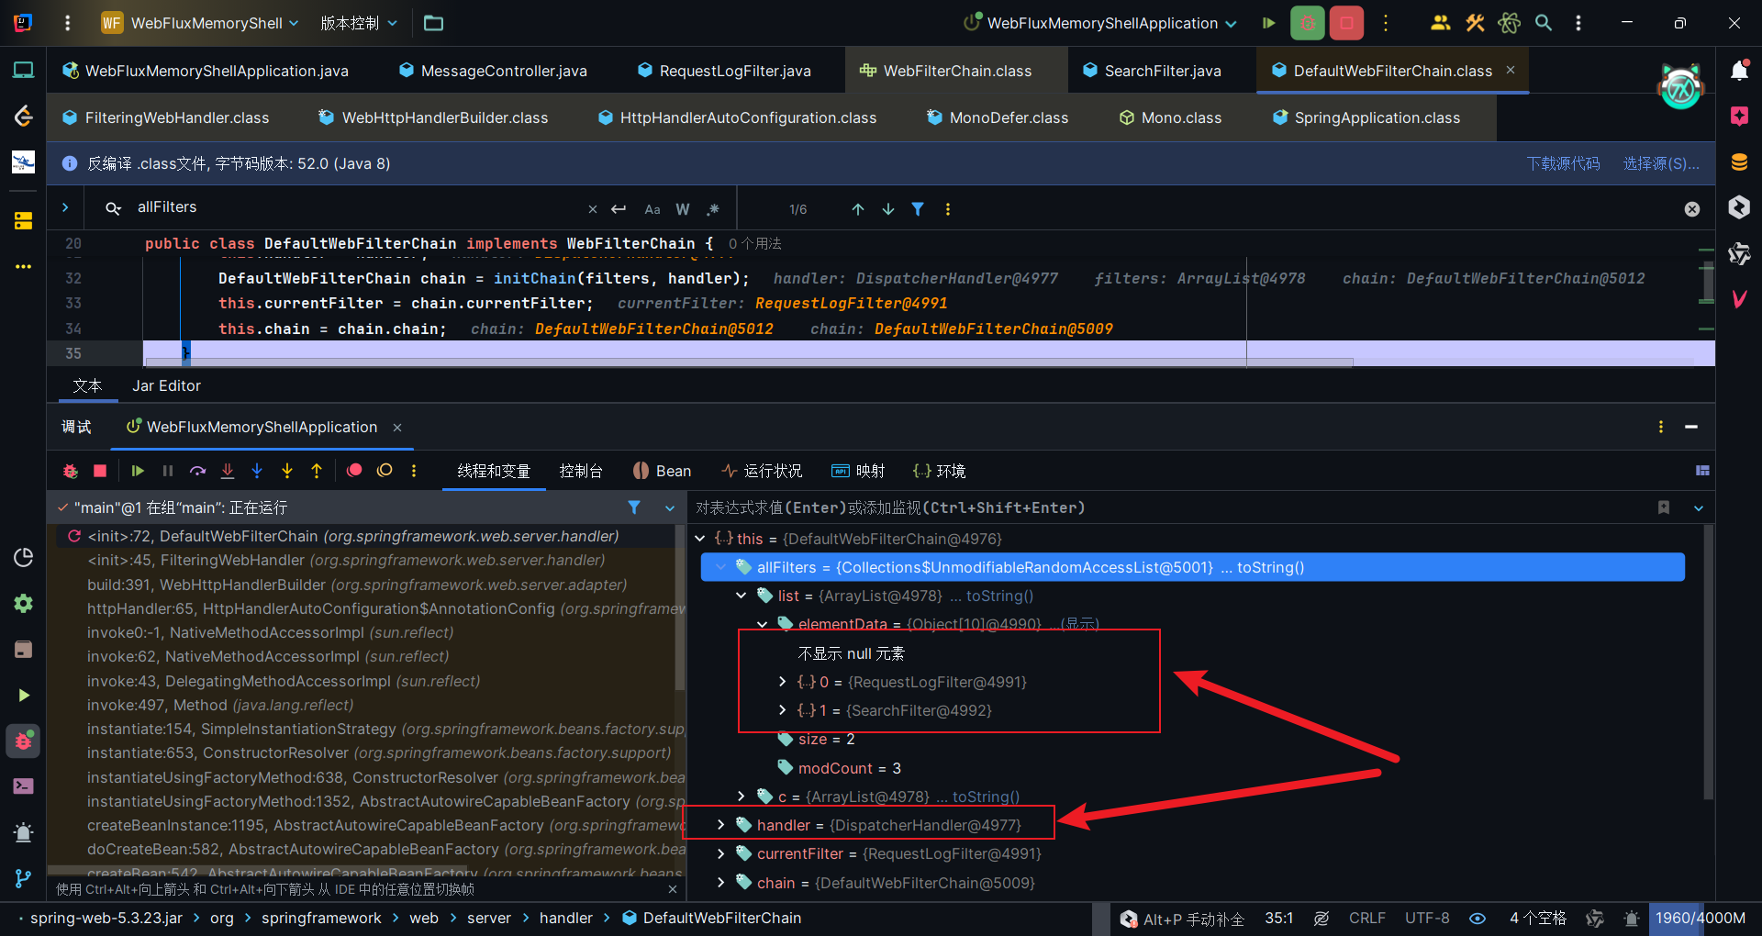Click the green Debug bug button
This screenshot has width=1762, height=936.
tap(1307, 23)
